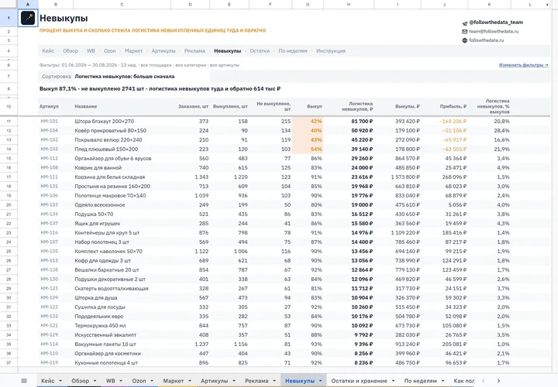Open the Остатки link in navigation row
This screenshot has height=387, width=558.
260,51
